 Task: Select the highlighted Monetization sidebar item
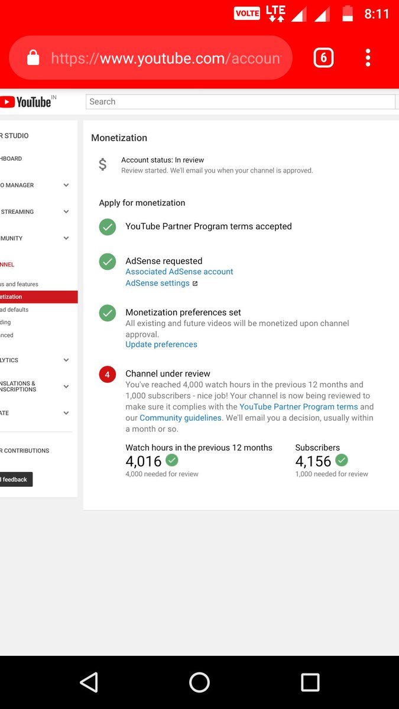(38, 297)
